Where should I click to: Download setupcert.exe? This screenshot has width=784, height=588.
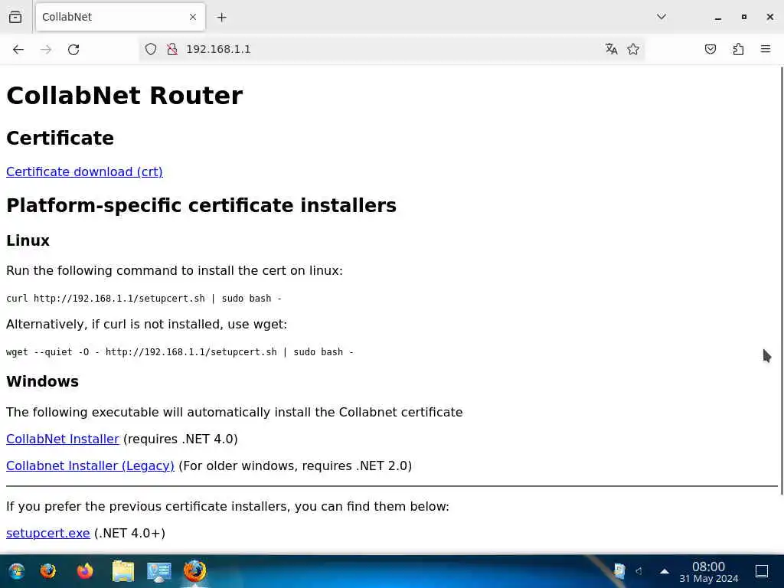[48, 533]
